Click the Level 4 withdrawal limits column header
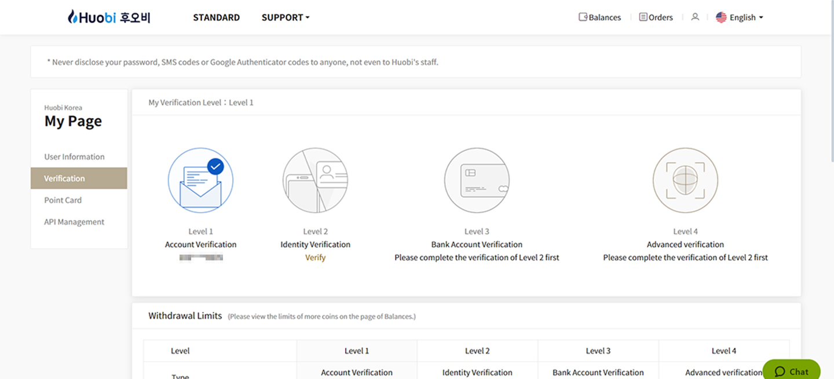The height and width of the screenshot is (379, 834). tap(724, 351)
